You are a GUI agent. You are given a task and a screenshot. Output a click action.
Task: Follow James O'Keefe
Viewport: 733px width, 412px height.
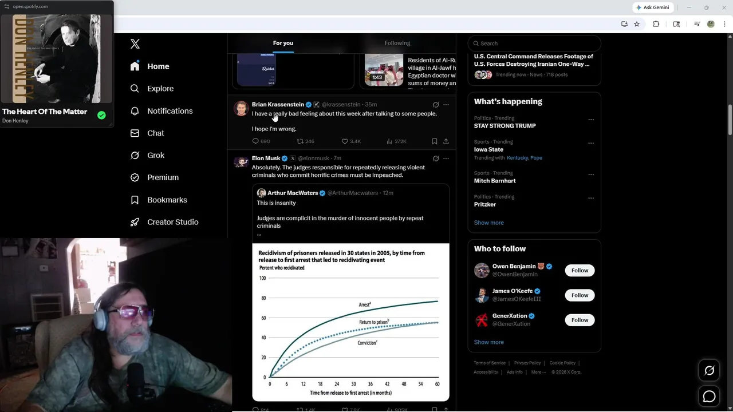(580, 295)
